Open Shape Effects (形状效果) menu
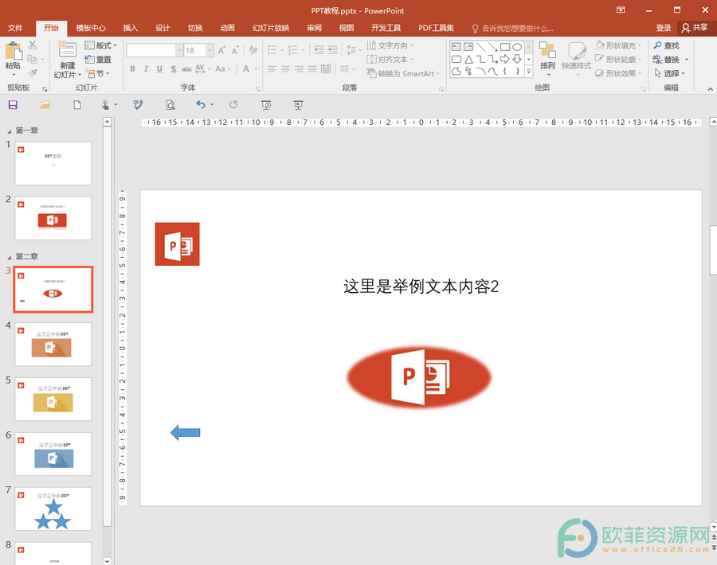Screen dimensions: 717x565 (618, 73)
